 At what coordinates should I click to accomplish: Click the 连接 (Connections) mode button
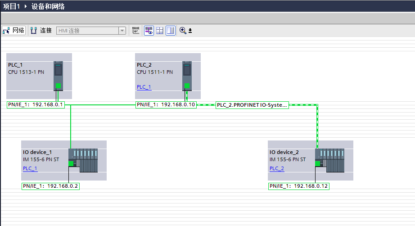click(x=41, y=31)
